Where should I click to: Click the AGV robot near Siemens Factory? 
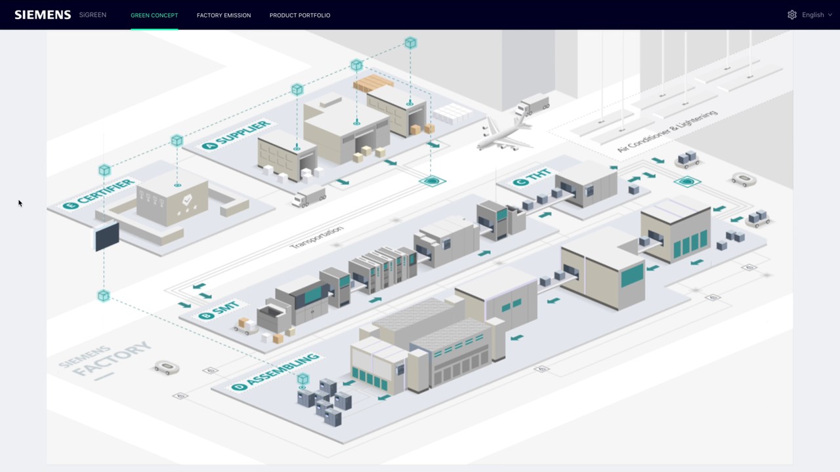166,367
